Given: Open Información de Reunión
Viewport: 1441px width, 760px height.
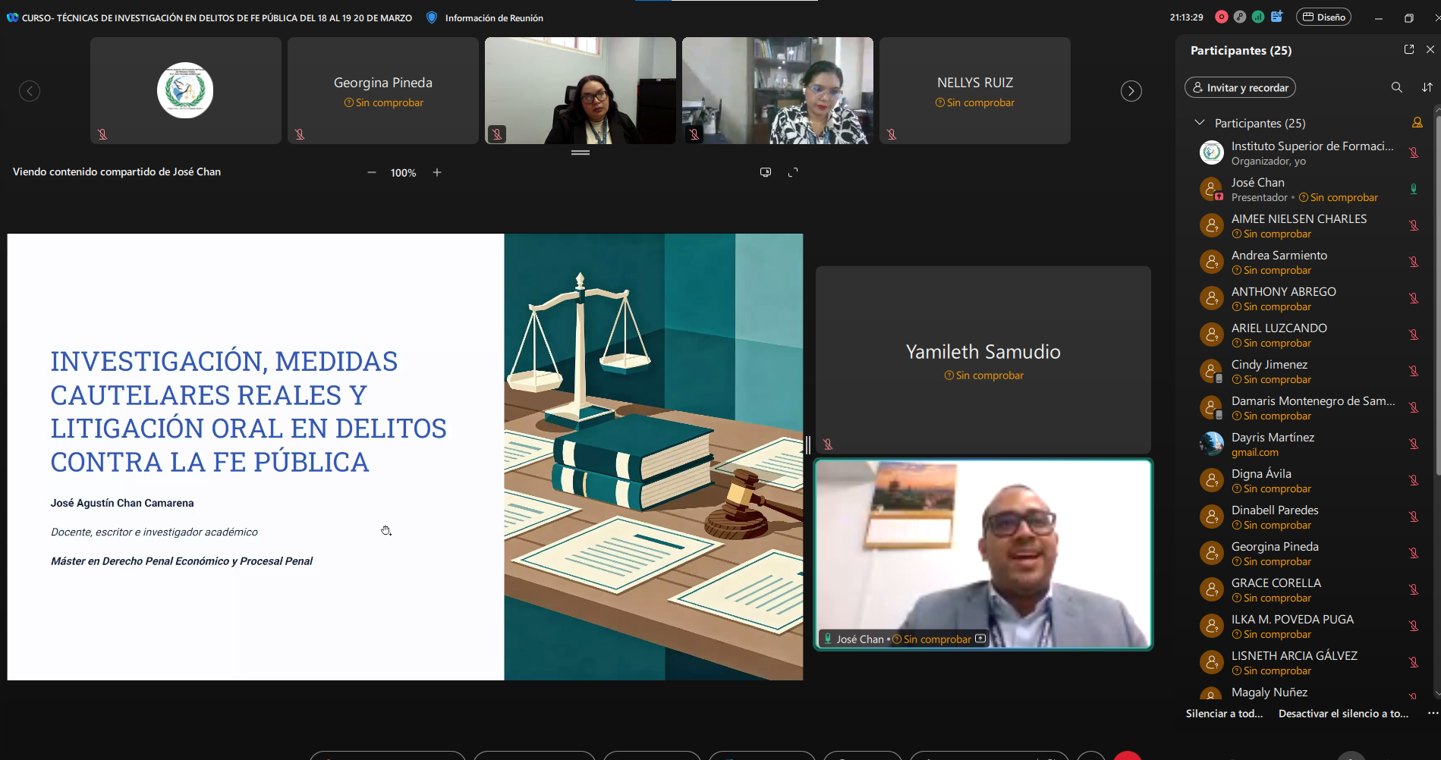Looking at the screenshot, I should point(493,17).
